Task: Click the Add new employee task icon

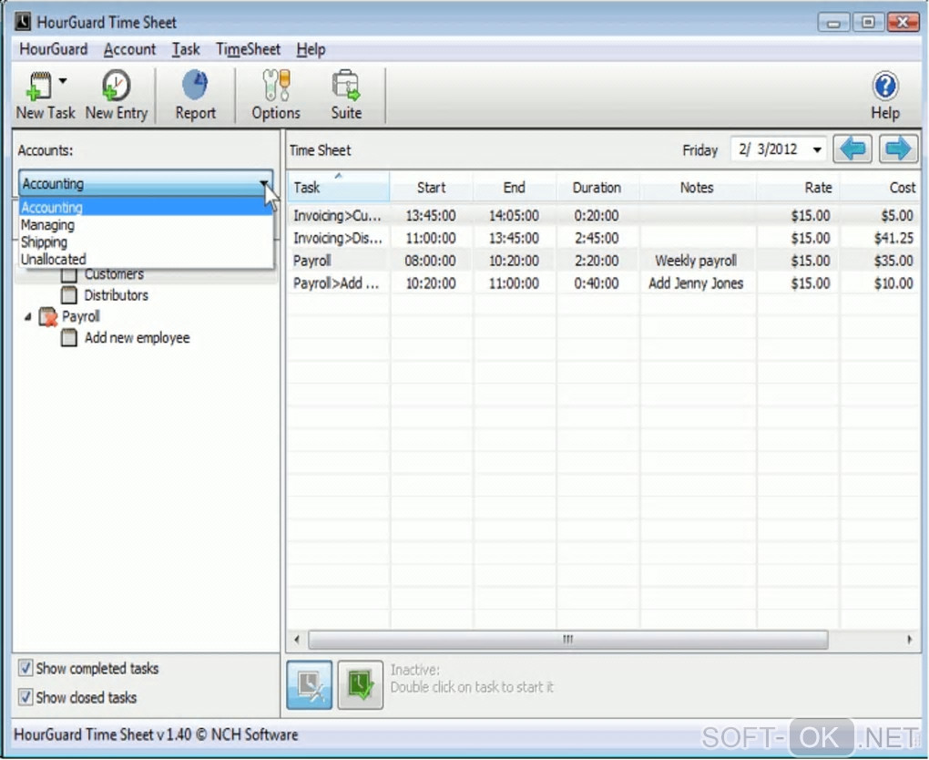Action: (x=69, y=338)
